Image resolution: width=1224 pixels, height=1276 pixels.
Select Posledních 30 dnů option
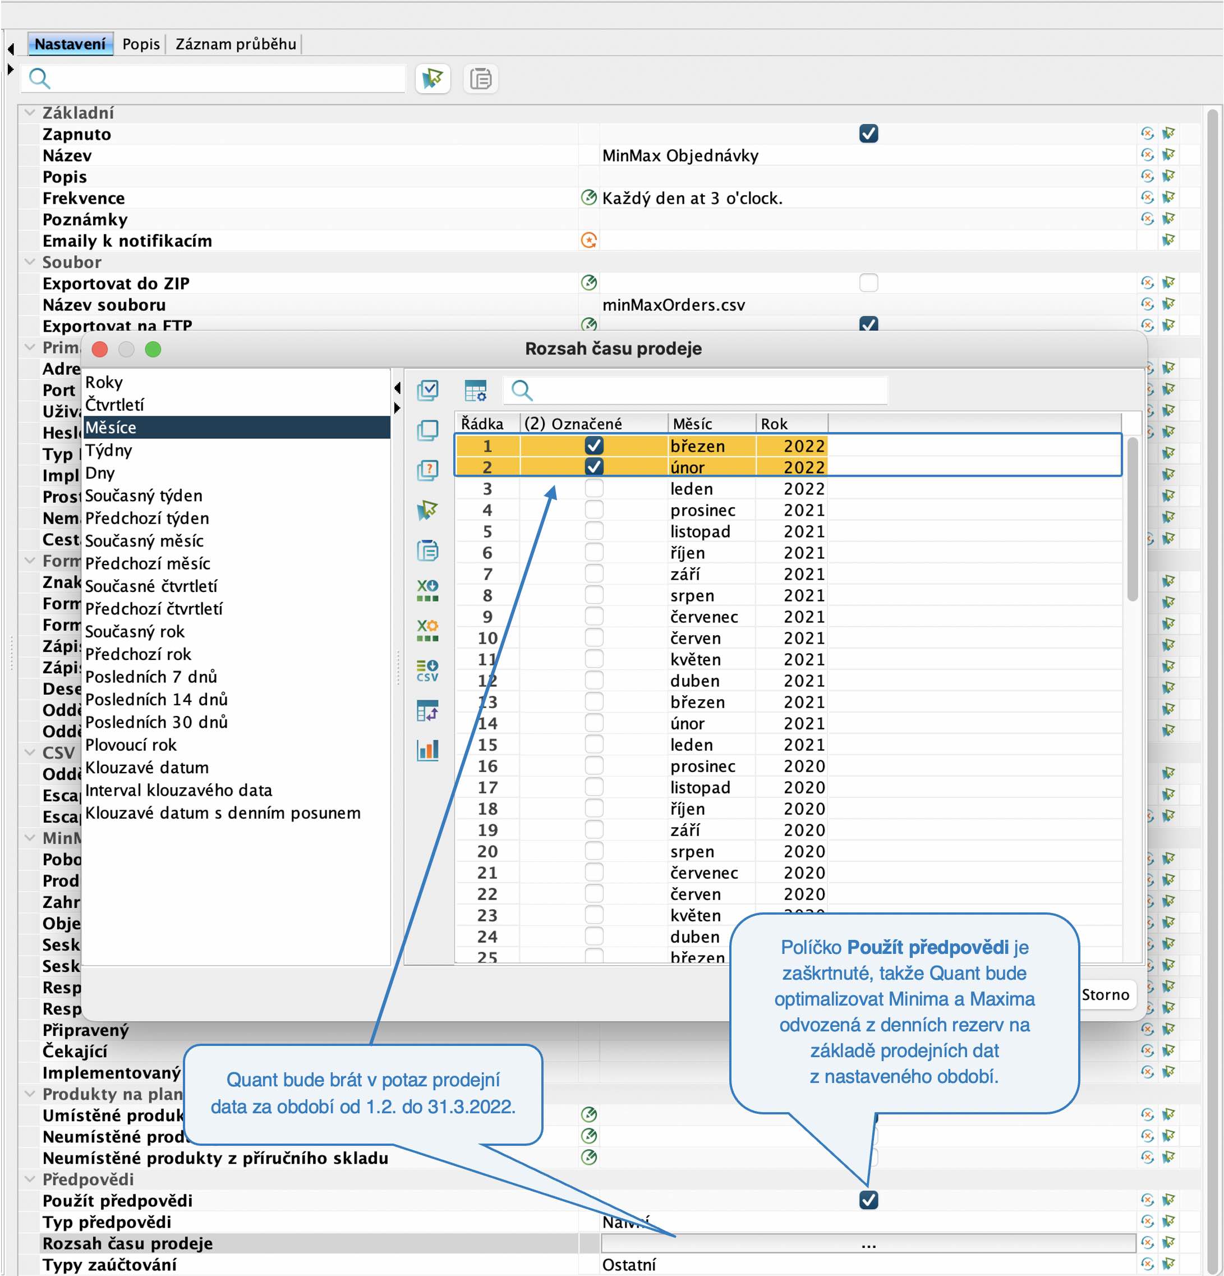click(x=237, y=722)
